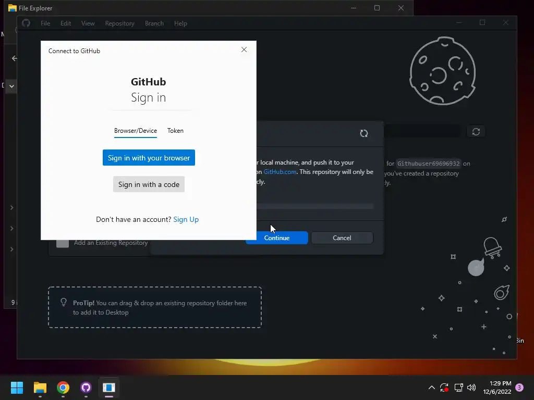Click the sync status tray icon

tap(444, 387)
